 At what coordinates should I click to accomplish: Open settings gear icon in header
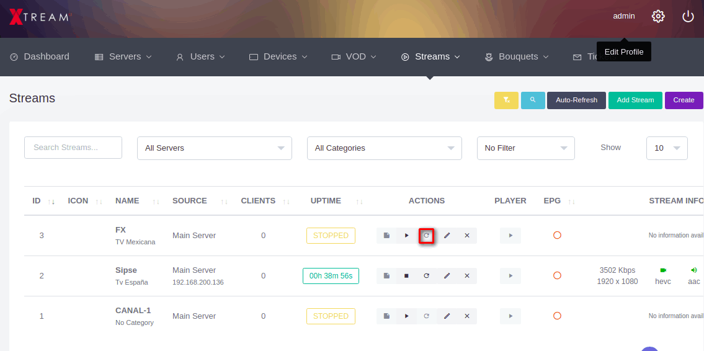(x=658, y=16)
